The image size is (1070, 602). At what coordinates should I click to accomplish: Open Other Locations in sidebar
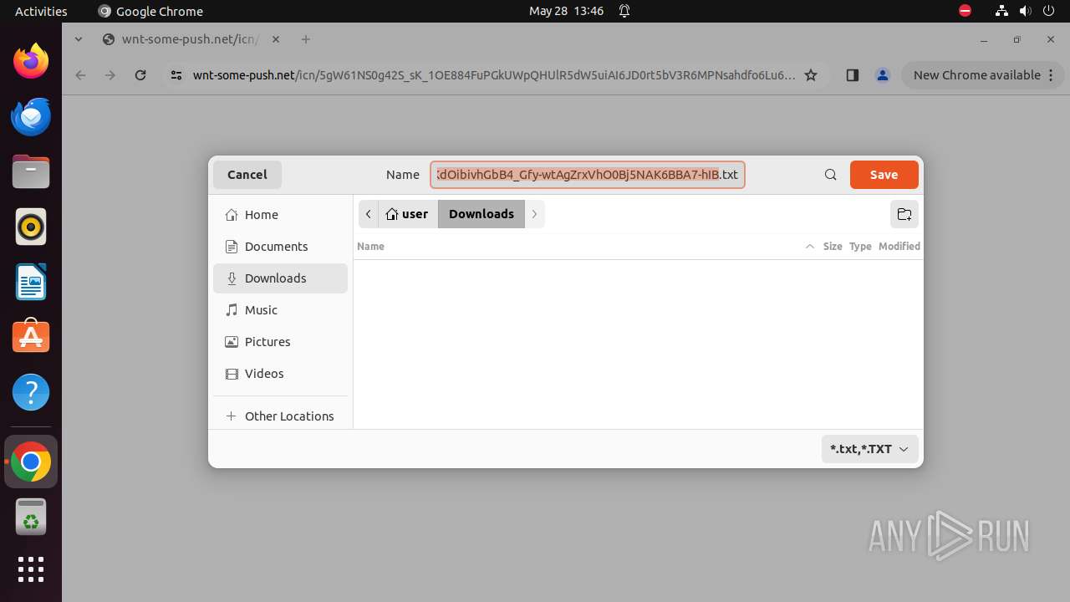point(280,416)
